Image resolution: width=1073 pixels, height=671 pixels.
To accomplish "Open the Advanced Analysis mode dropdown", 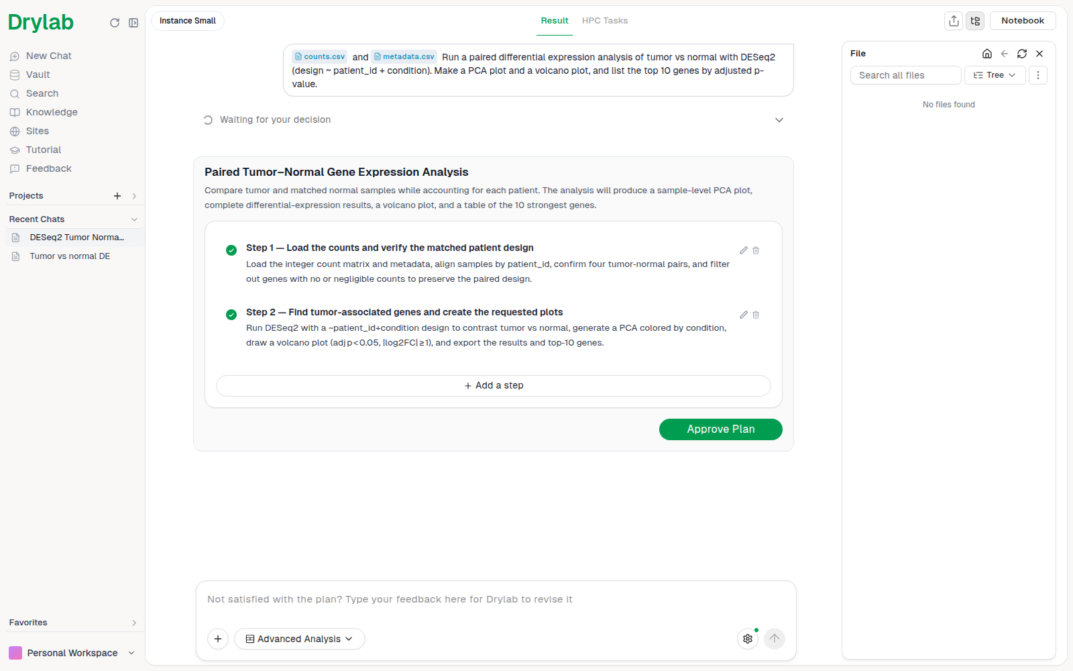I will [300, 639].
